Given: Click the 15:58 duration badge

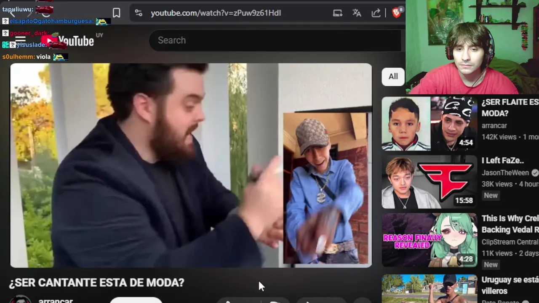Looking at the screenshot, I should [x=464, y=201].
